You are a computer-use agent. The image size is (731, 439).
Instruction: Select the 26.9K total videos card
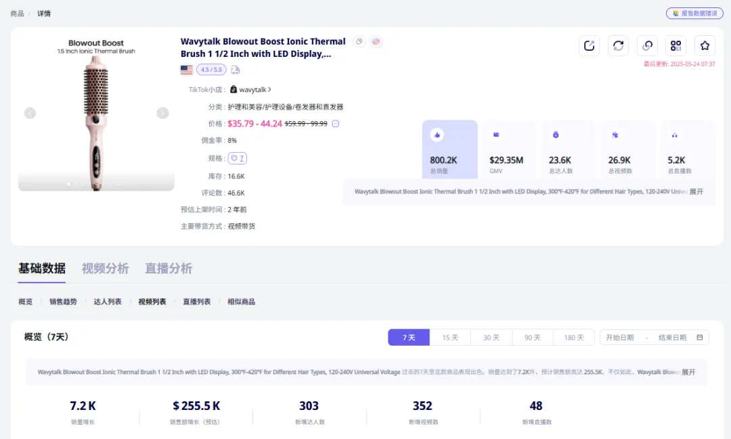pos(627,149)
